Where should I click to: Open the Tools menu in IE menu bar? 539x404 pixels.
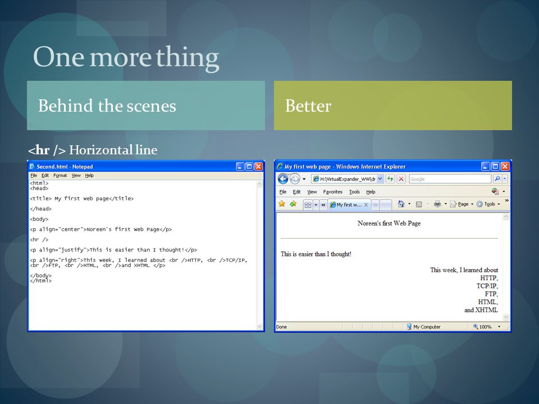354,192
